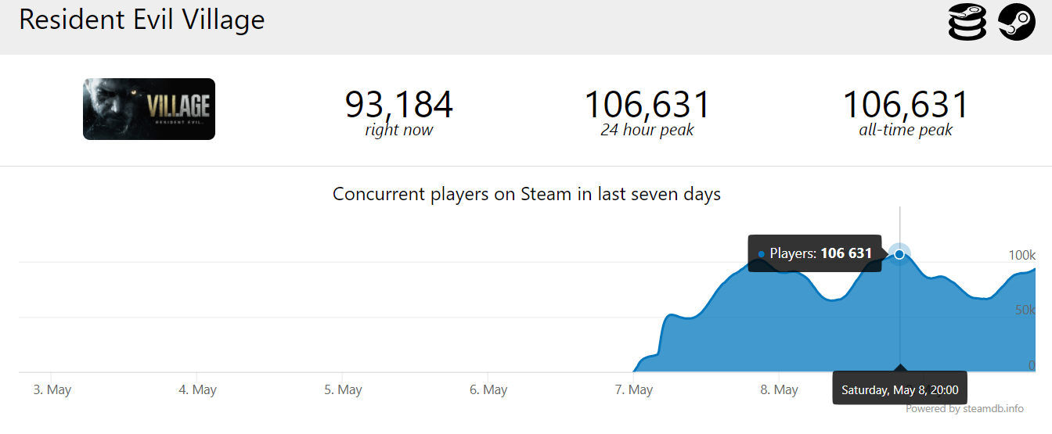Click the 5. May axis label

tap(343, 389)
